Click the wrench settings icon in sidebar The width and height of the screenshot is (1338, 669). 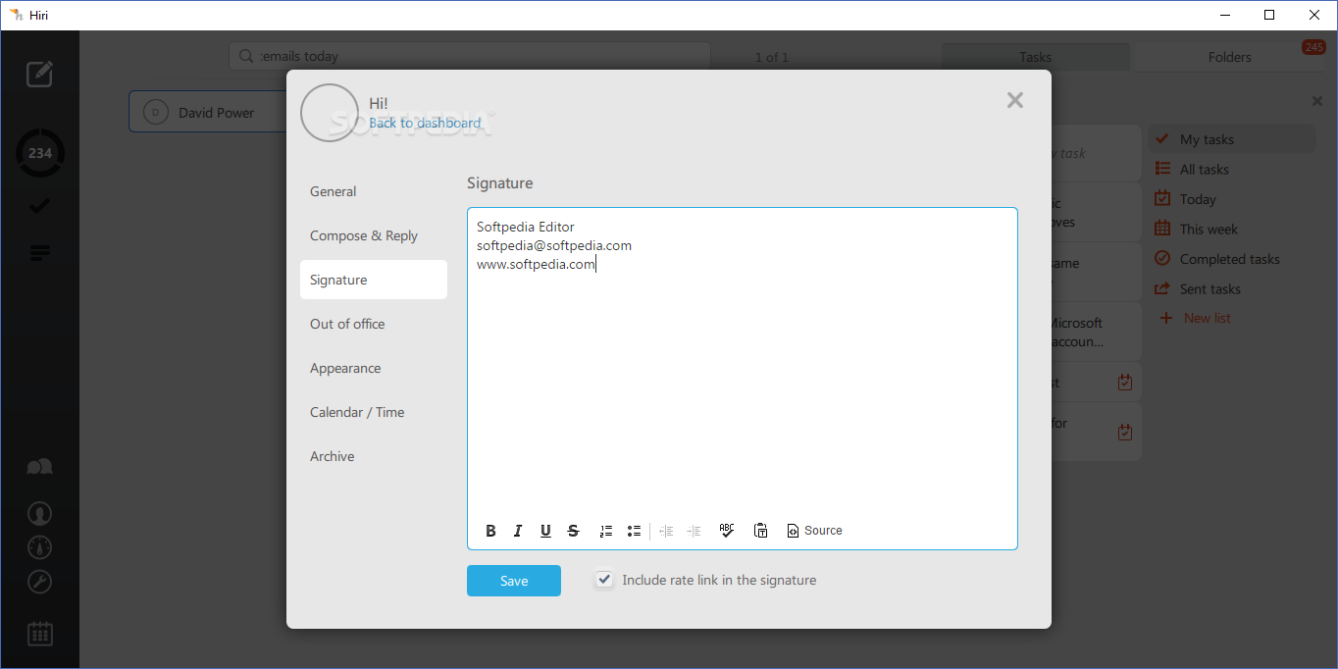tap(39, 582)
